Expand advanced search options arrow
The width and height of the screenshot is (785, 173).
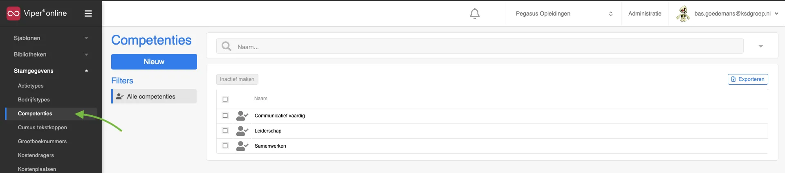(760, 46)
